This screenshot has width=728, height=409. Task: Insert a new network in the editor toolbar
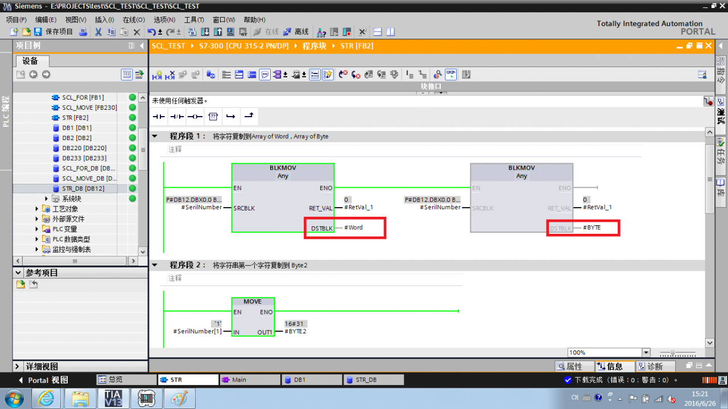pos(158,75)
